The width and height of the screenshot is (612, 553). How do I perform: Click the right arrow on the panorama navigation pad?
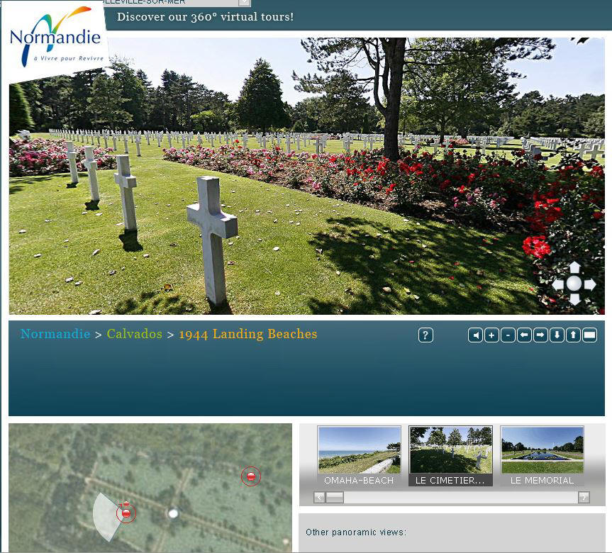590,284
